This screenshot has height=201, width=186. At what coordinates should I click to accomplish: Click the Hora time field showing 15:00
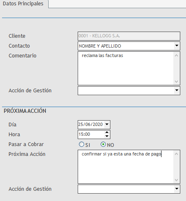[x=91, y=135]
